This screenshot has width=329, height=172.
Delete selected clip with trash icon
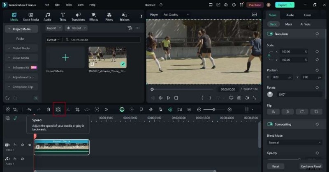point(48,109)
